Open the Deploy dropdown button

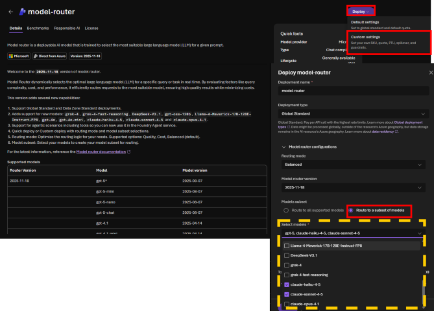click(361, 11)
